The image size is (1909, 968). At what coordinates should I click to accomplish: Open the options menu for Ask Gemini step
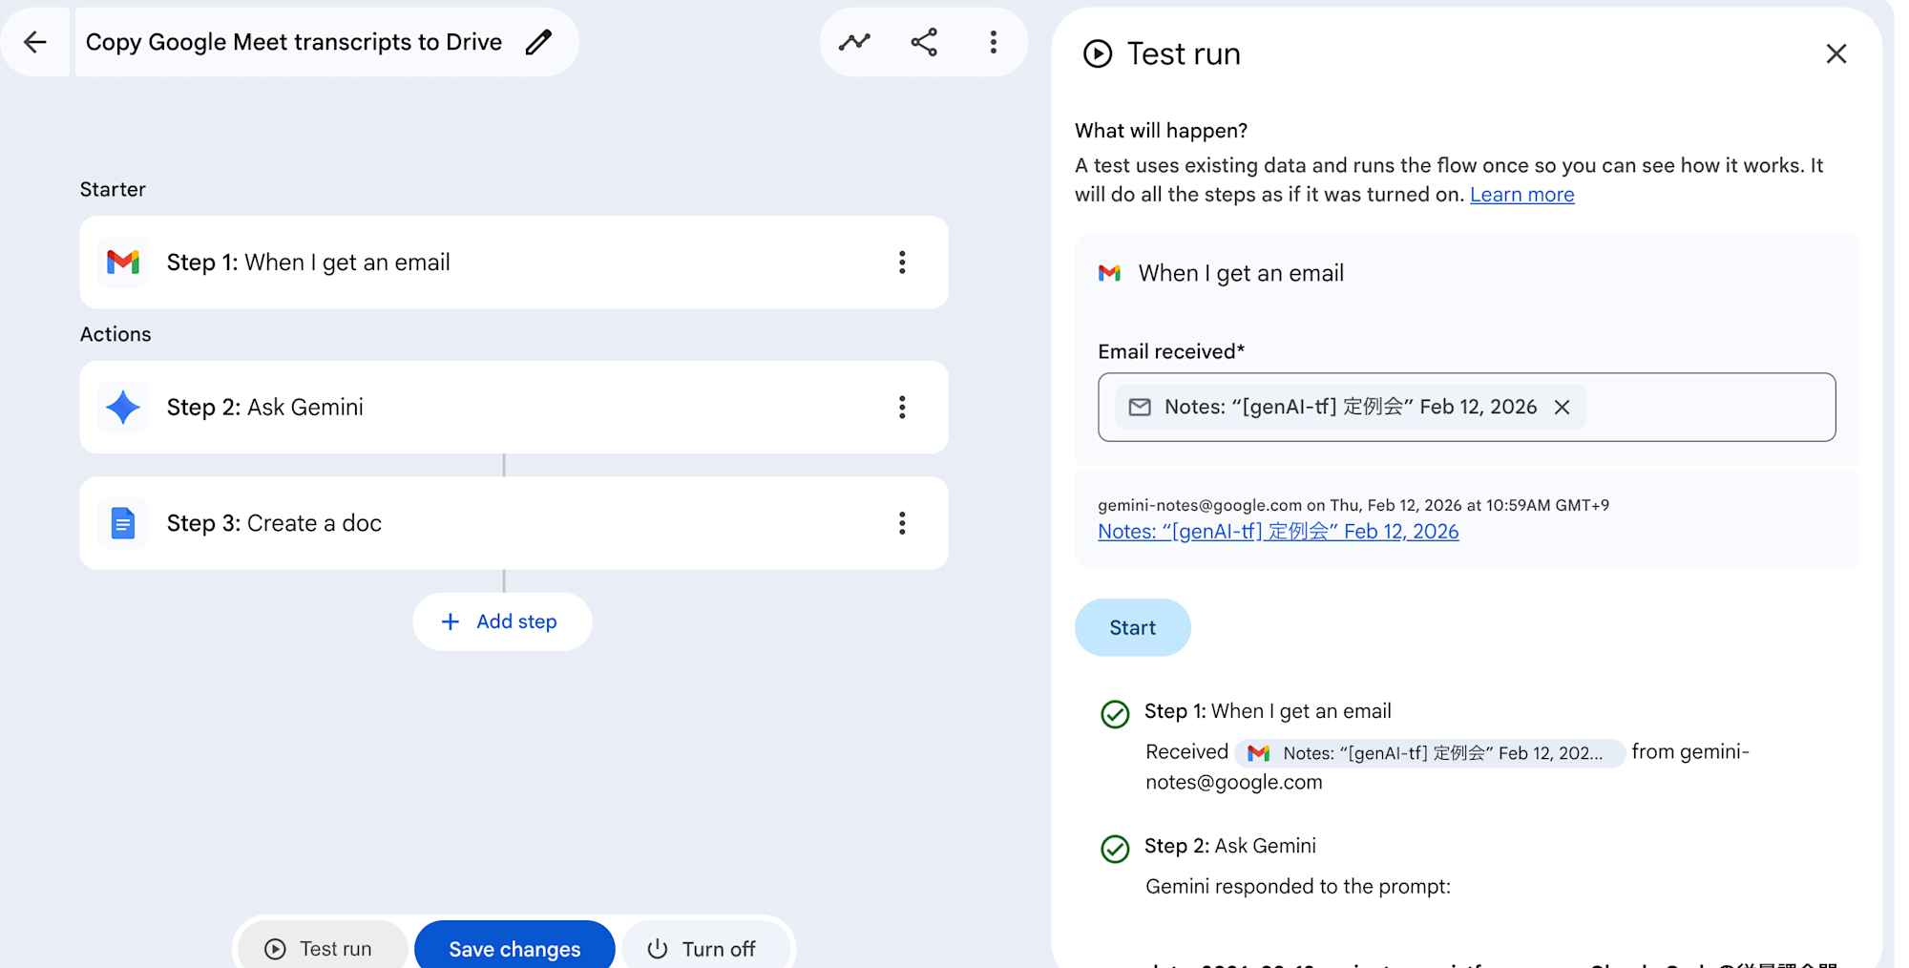tap(902, 408)
